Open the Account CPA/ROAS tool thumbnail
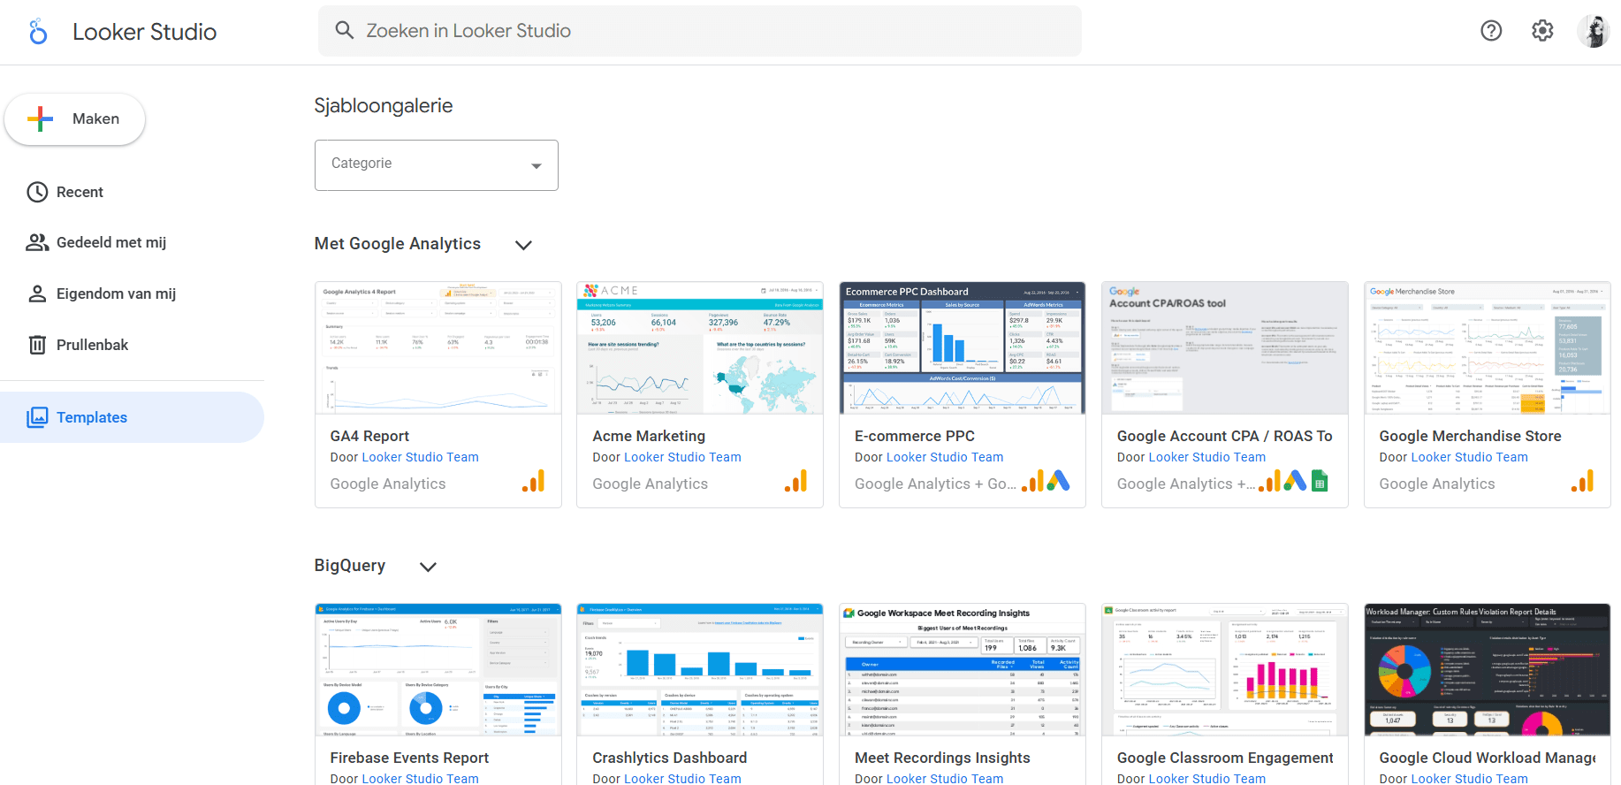This screenshot has width=1621, height=785. (x=1225, y=348)
